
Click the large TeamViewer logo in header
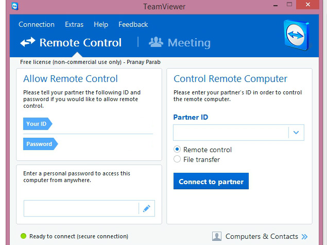[297, 35]
